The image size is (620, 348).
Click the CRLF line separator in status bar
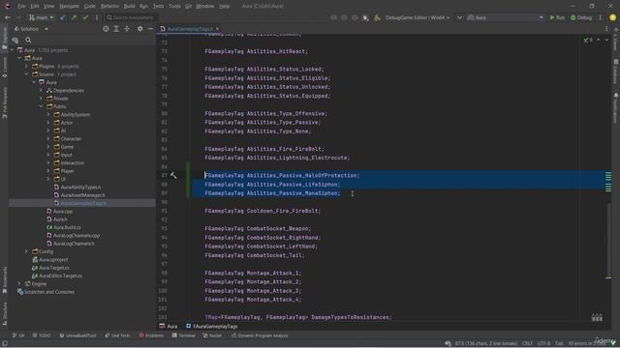click(527, 343)
